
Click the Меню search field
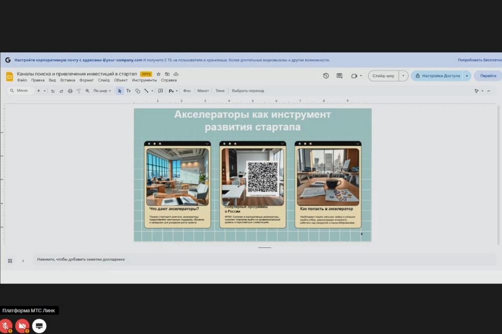(x=20, y=91)
